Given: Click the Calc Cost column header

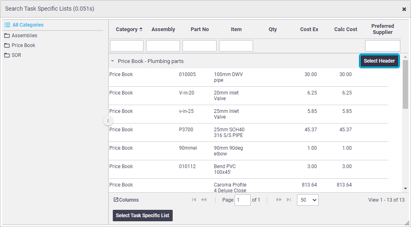Looking at the screenshot, I should pos(345,29).
